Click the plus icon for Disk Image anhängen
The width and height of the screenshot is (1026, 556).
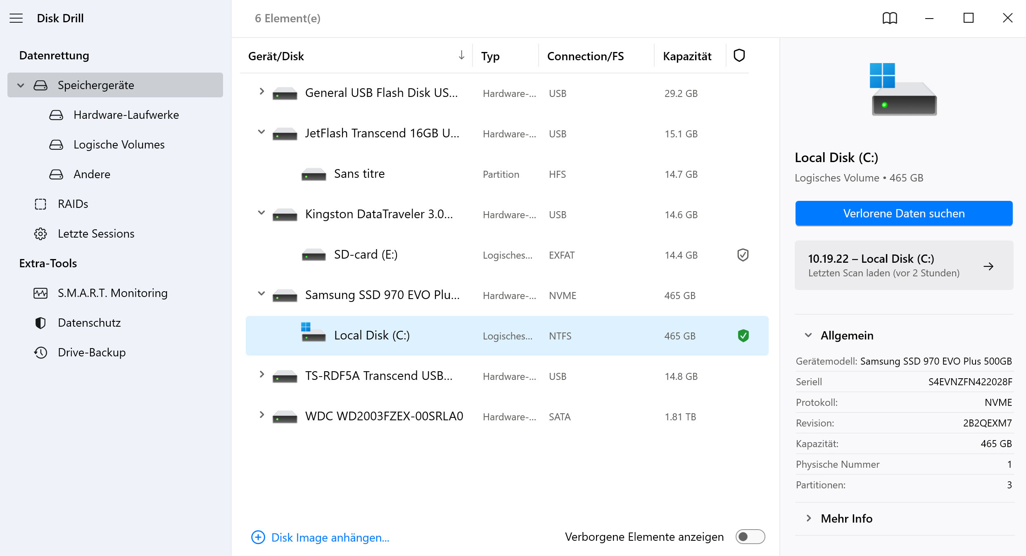[x=258, y=537]
